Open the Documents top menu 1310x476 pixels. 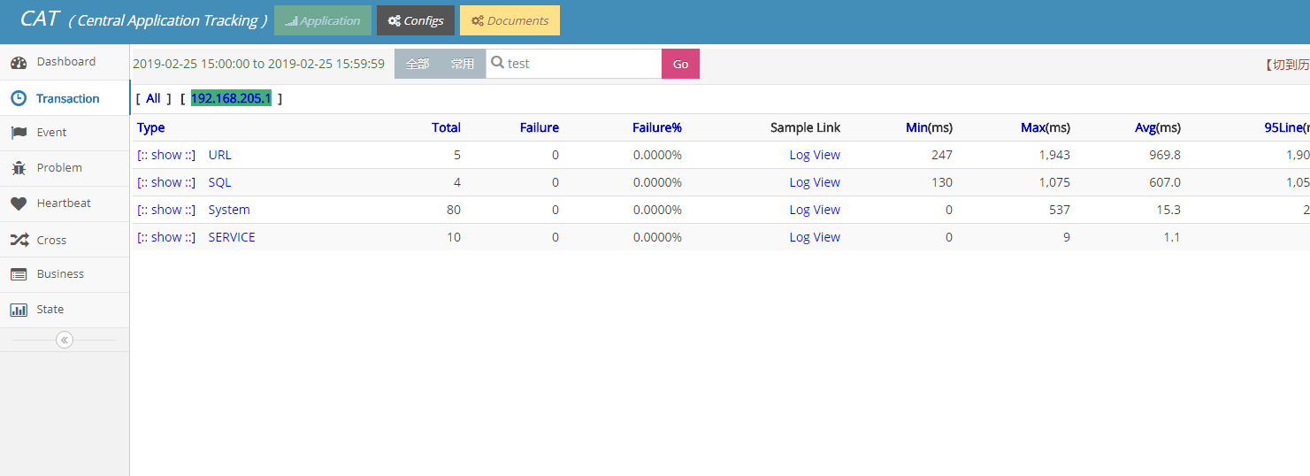point(509,20)
